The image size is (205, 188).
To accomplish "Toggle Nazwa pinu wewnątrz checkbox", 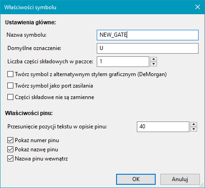I will (10, 159).
